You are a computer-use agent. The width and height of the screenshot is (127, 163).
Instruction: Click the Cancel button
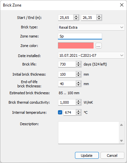click(112, 156)
